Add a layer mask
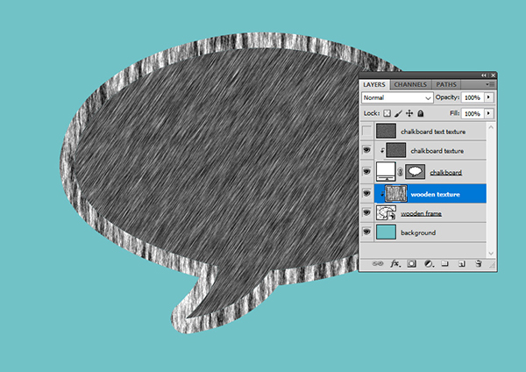The width and height of the screenshot is (526, 372). click(411, 262)
